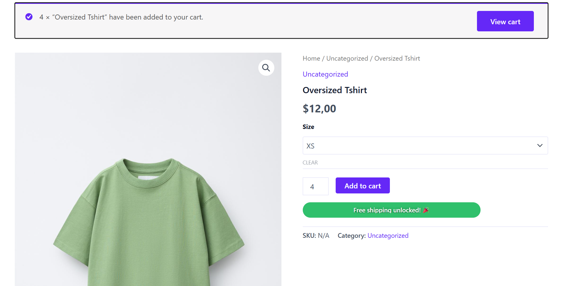Open the Home breadcrumb link
Screen dimensions: 562x286
tap(311, 58)
